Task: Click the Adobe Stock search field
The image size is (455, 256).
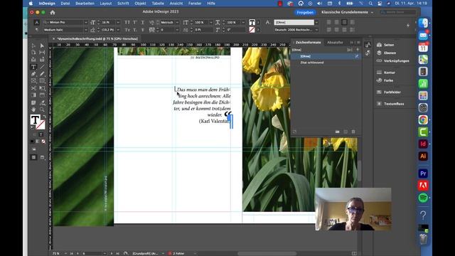Action: click(x=398, y=12)
